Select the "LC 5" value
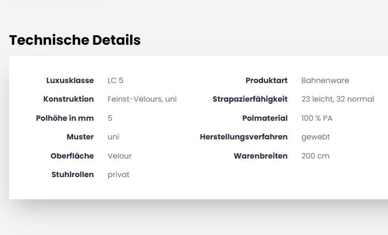Screen dimensions: 388x235 pos(115,81)
